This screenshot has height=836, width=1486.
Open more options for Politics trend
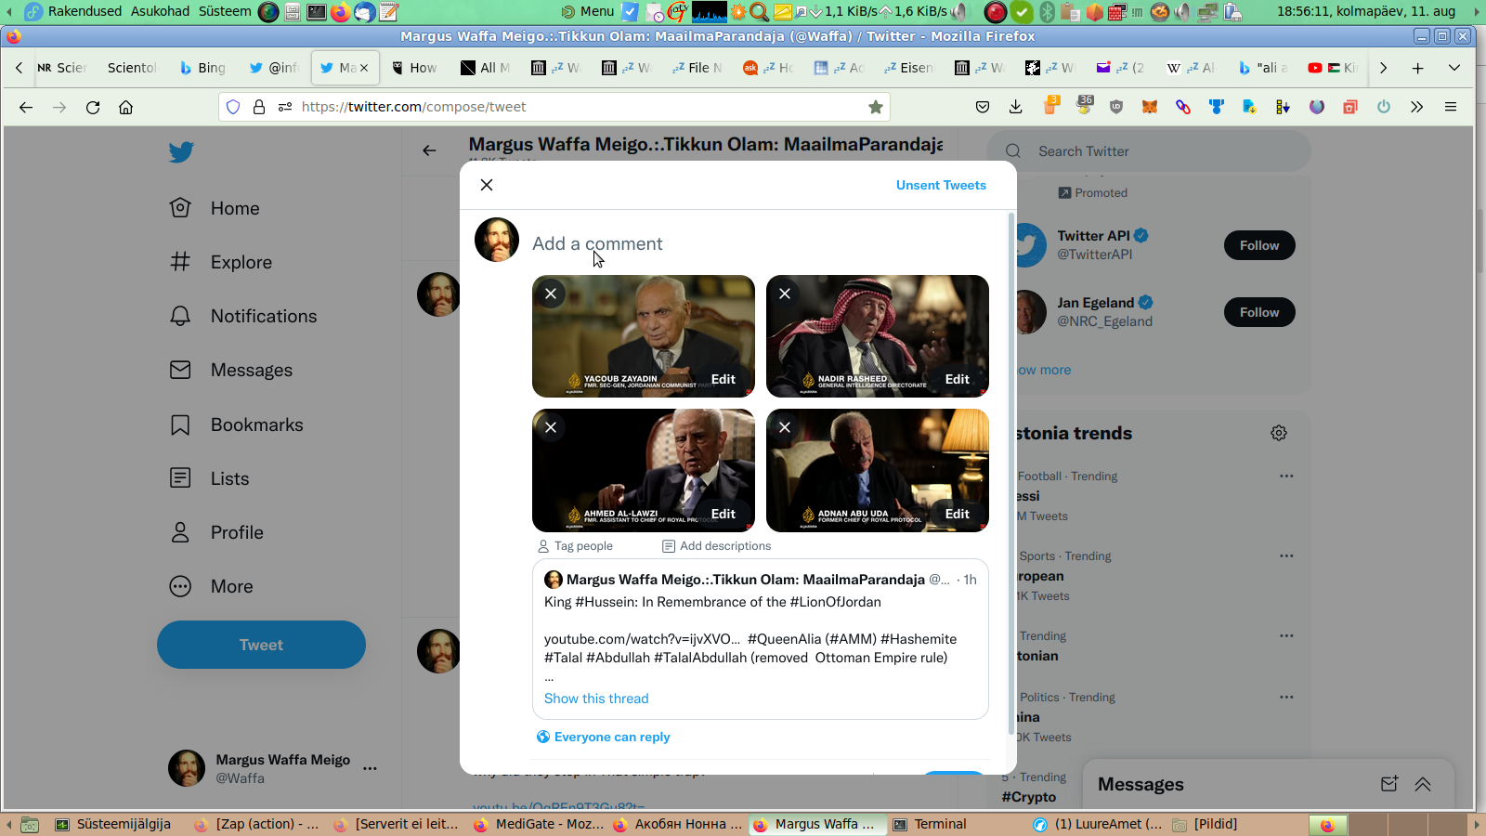pos(1286,697)
